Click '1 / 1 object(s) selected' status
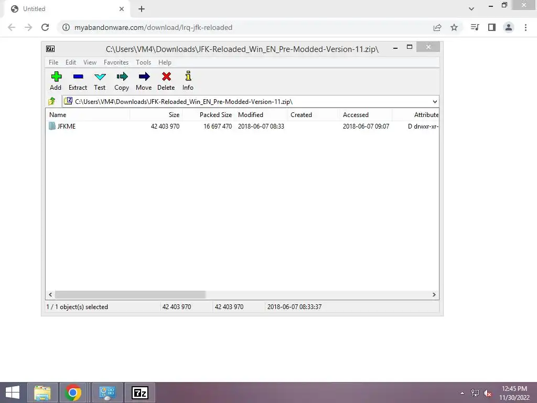This screenshot has width=537, height=403. [x=77, y=306]
